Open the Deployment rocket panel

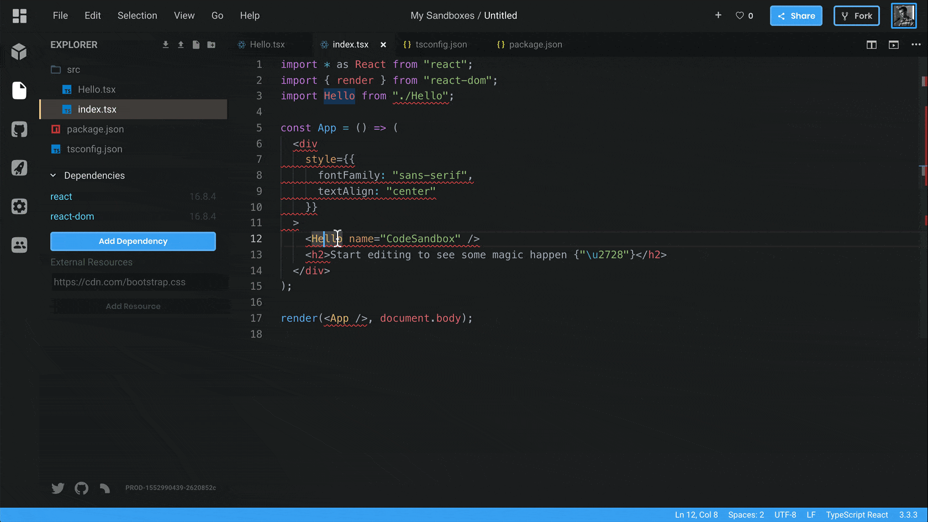(x=19, y=168)
